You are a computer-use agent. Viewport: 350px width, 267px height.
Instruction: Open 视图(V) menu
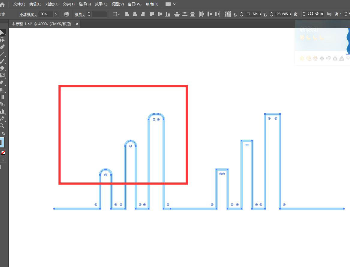click(117, 4)
